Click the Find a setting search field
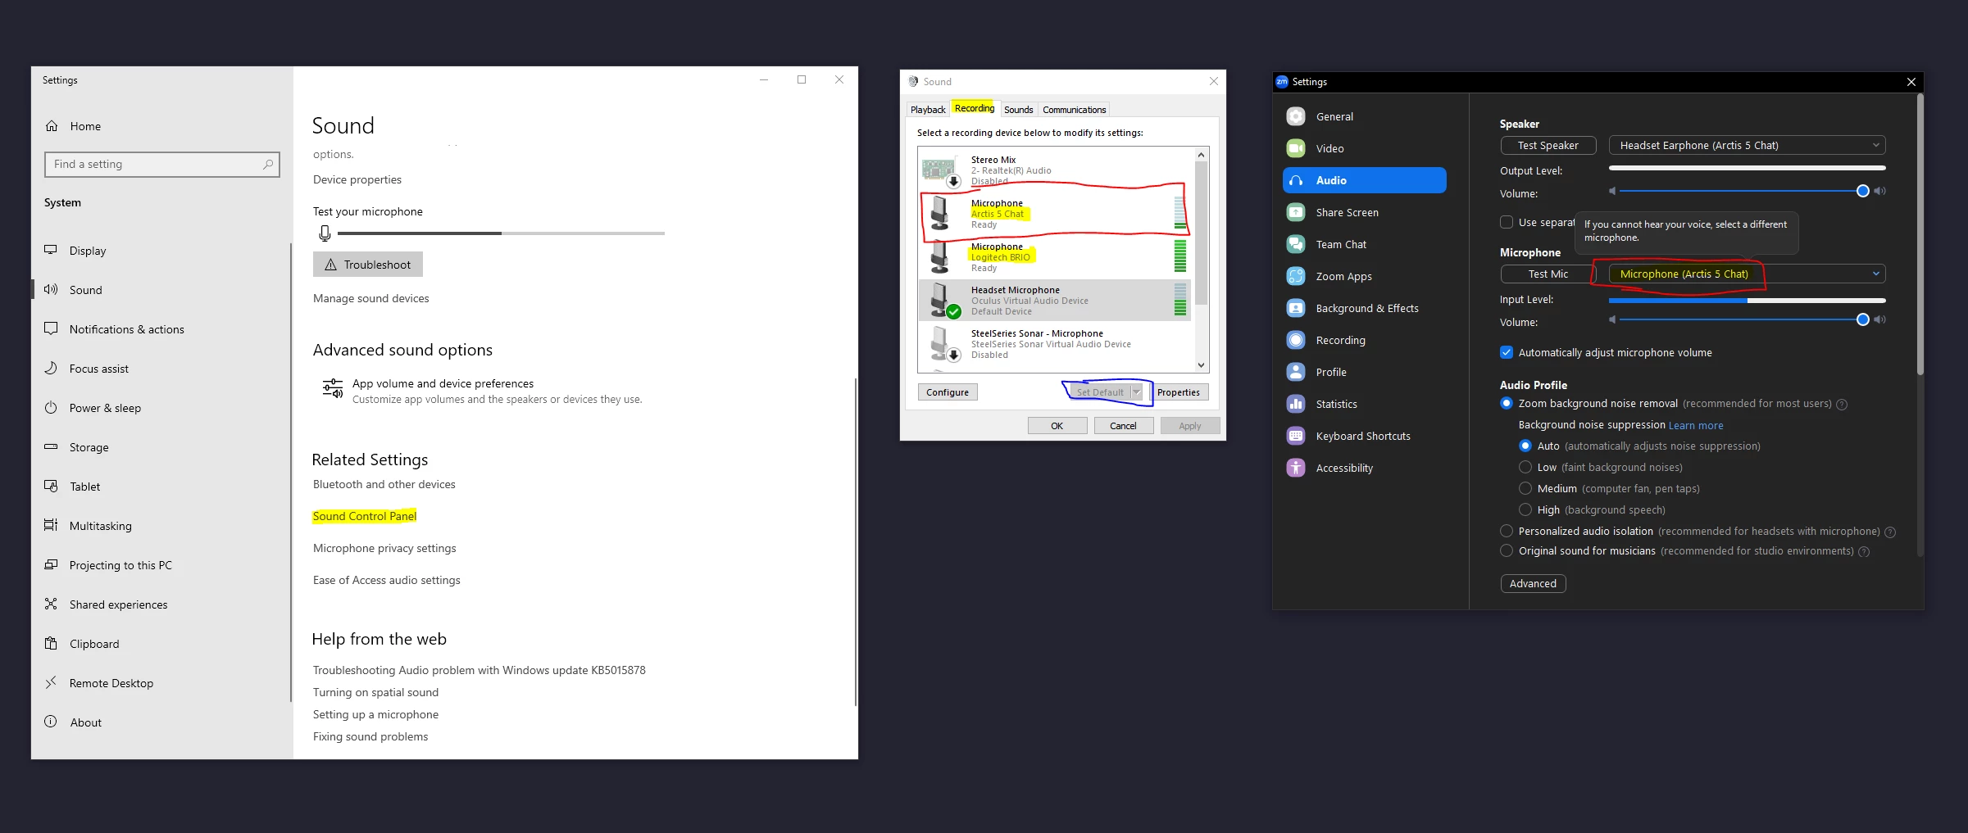Viewport: 1968px width, 833px height. 162,164
